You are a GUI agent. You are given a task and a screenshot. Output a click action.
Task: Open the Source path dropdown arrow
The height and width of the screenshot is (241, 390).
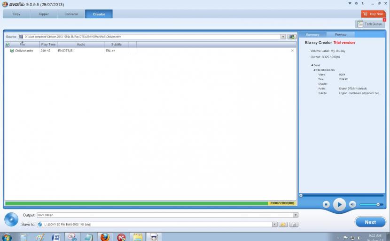[283, 37]
